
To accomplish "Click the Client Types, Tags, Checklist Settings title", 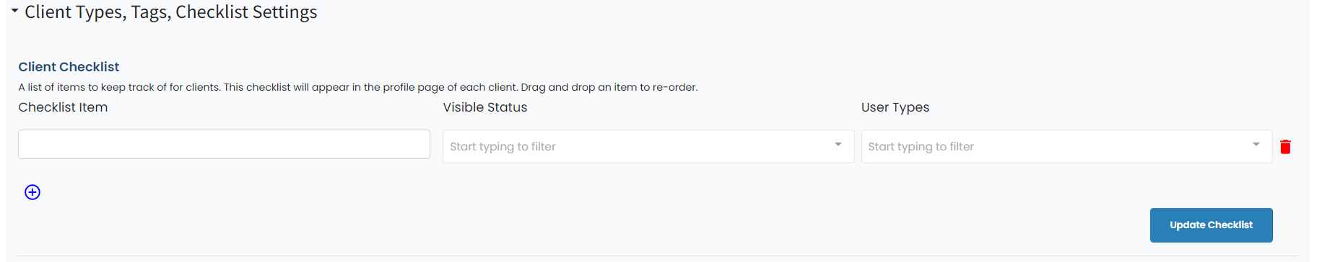I will pyautogui.click(x=171, y=12).
